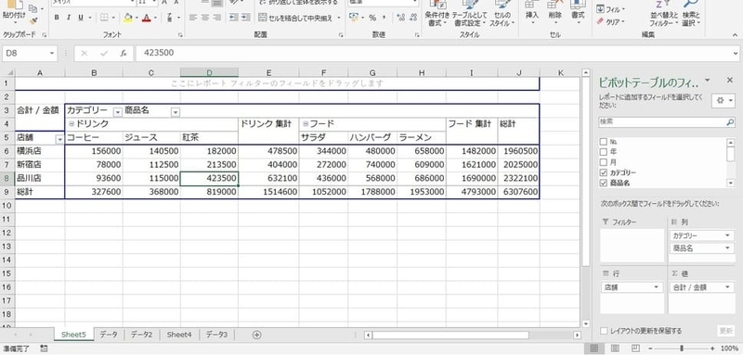Screen dimensions: 743x355
Task: Click the cell borders icon
Action: 104,18
